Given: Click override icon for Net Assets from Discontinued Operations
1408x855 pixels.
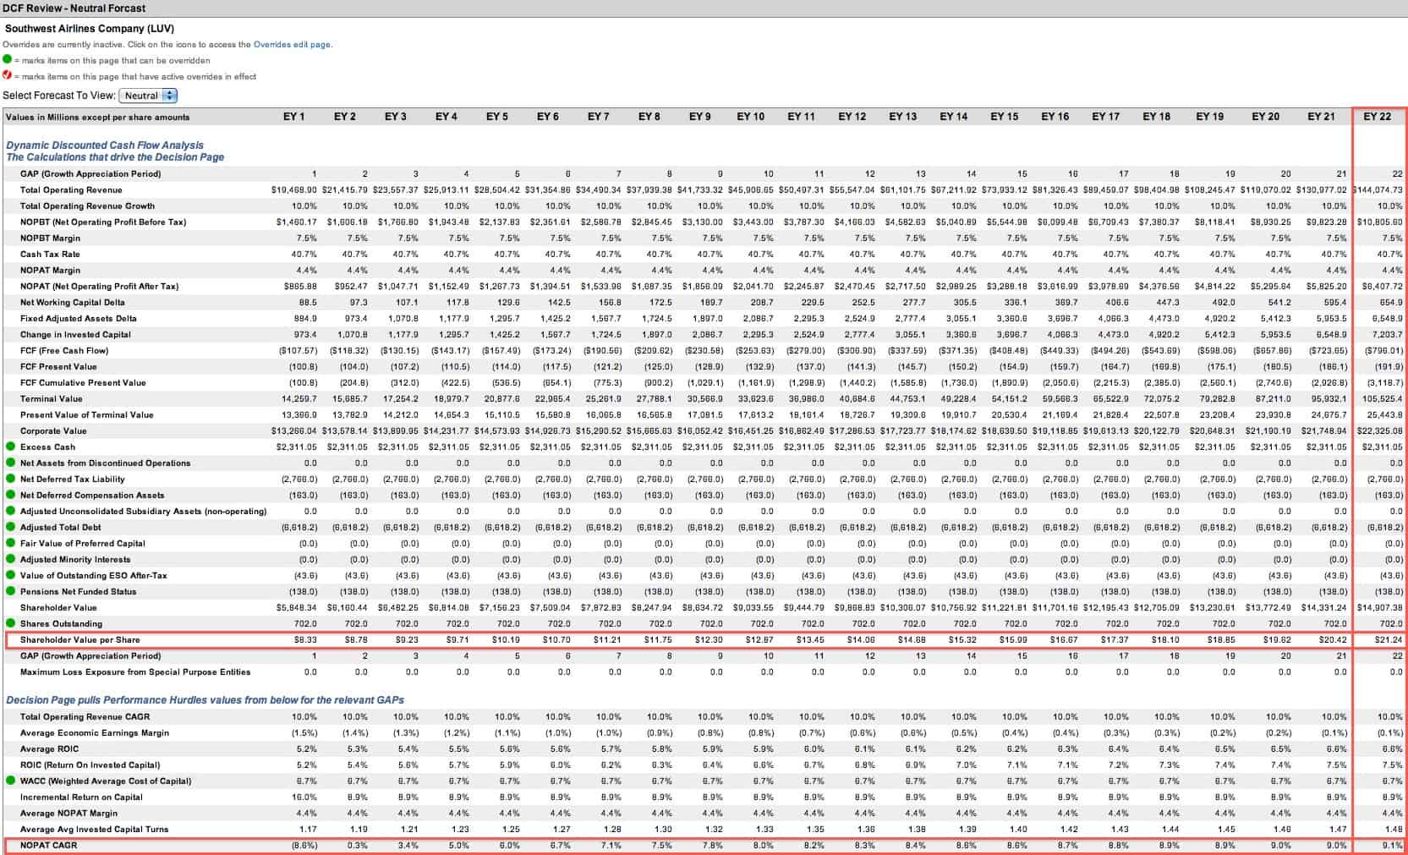Looking at the screenshot, I should [x=10, y=463].
